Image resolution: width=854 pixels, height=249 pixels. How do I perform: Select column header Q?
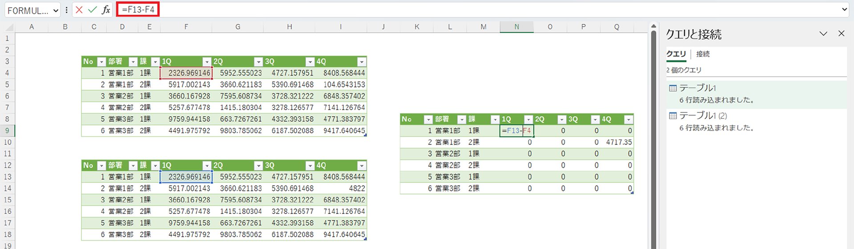click(616, 27)
